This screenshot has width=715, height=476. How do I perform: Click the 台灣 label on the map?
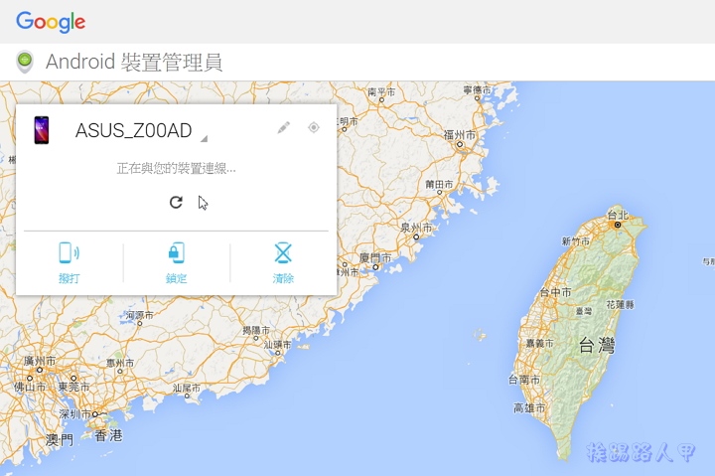597,346
